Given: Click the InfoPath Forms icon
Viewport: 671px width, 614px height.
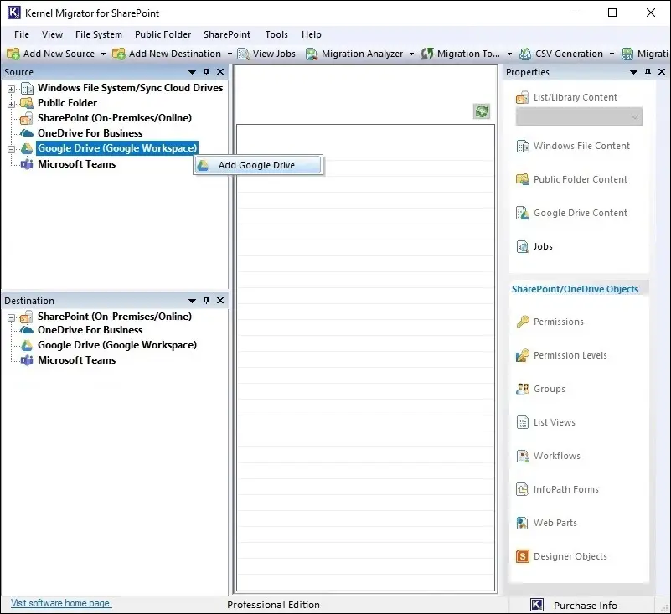Looking at the screenshot, I should [x=523, y=489].
